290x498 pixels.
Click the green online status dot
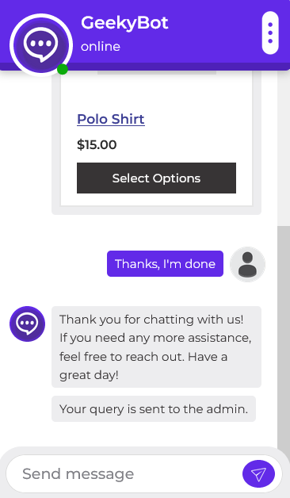point(63,69)
